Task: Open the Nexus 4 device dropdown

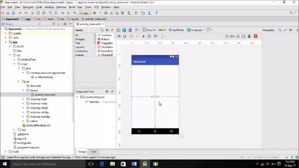Action: 149,30
